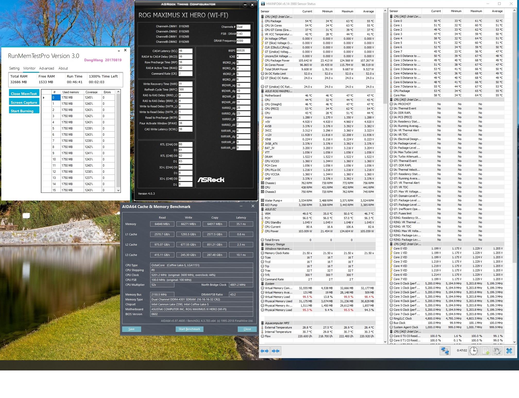
Task: Click the Physical Memory Load 95.3 % value
Action: pyautogui.click(x=307, y=310)
